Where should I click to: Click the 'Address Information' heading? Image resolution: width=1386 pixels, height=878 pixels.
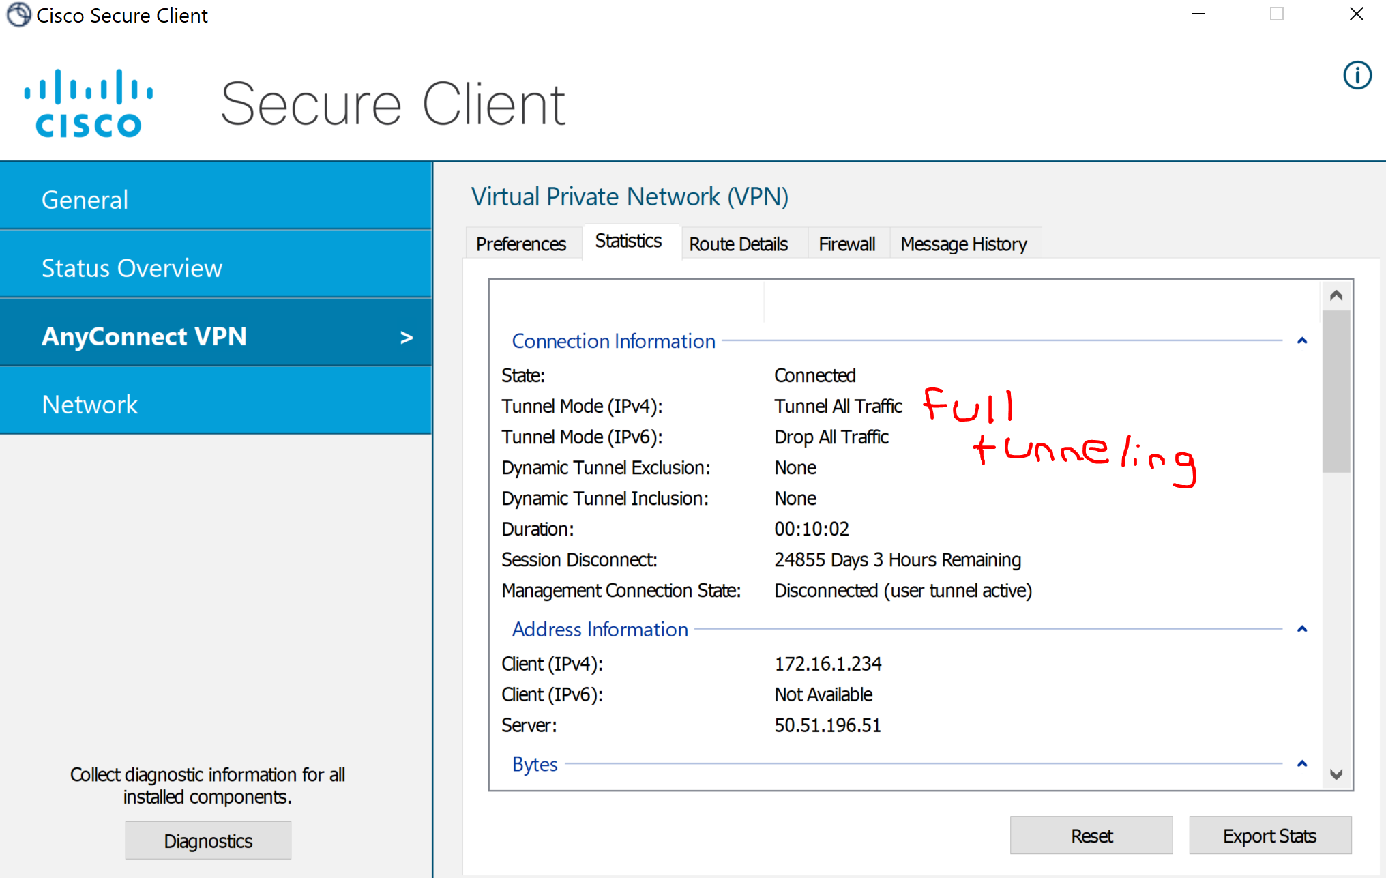tap(600, 629)
